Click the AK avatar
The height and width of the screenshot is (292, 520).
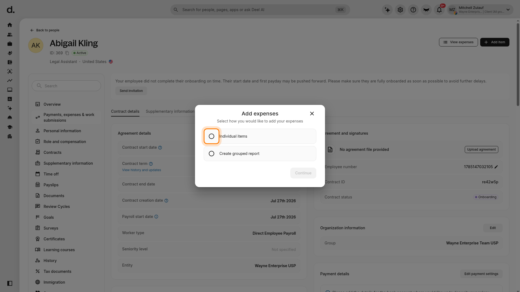tap(36, 45)
